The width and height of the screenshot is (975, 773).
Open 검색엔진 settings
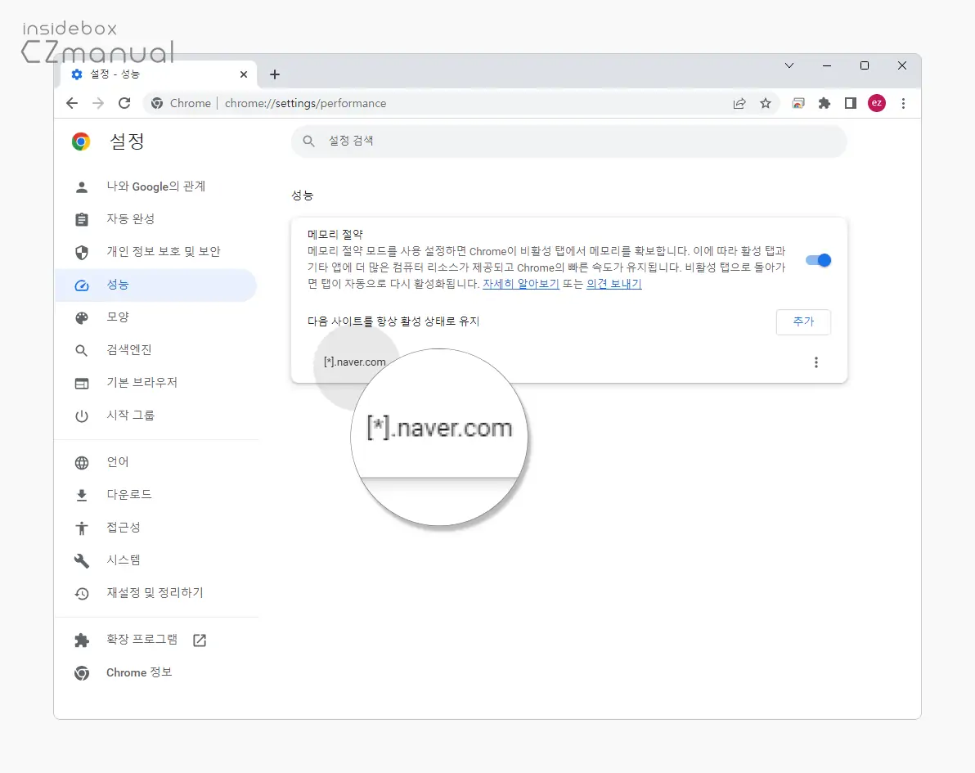click(x=155, y=350)
